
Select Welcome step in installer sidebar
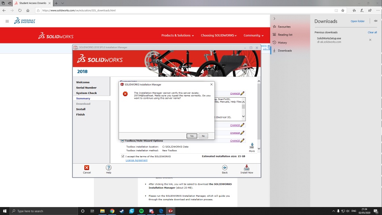[x=83, y=82]
